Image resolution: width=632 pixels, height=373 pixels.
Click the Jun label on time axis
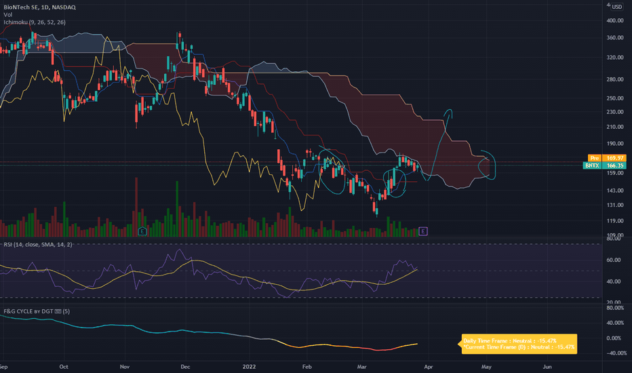(547, 366)
